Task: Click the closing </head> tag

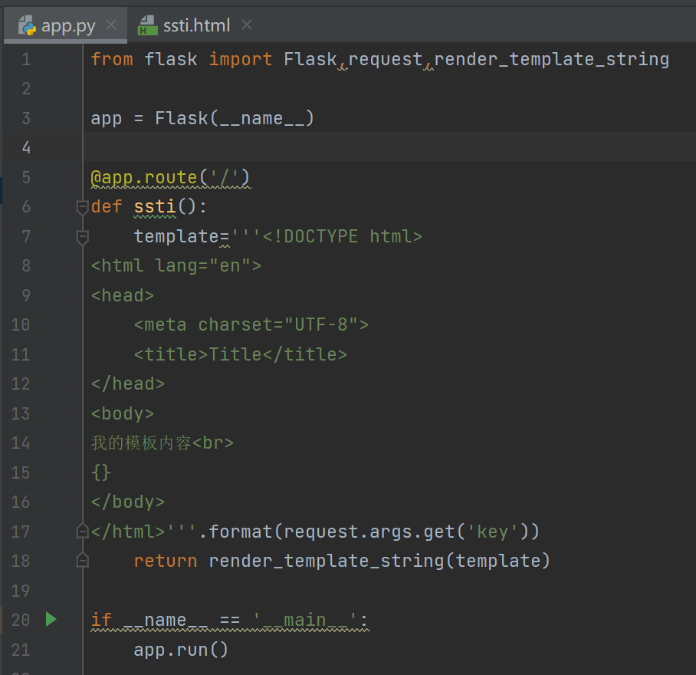Action: click(128, 384)
